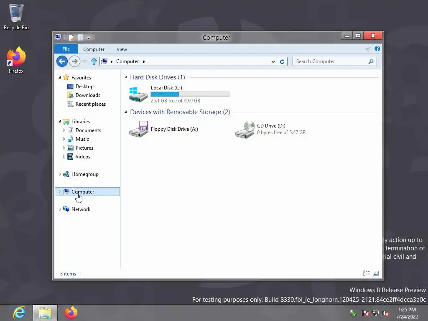
Task: Select the Pictures library
Action: pyautogui.click(x=84, y=148)
